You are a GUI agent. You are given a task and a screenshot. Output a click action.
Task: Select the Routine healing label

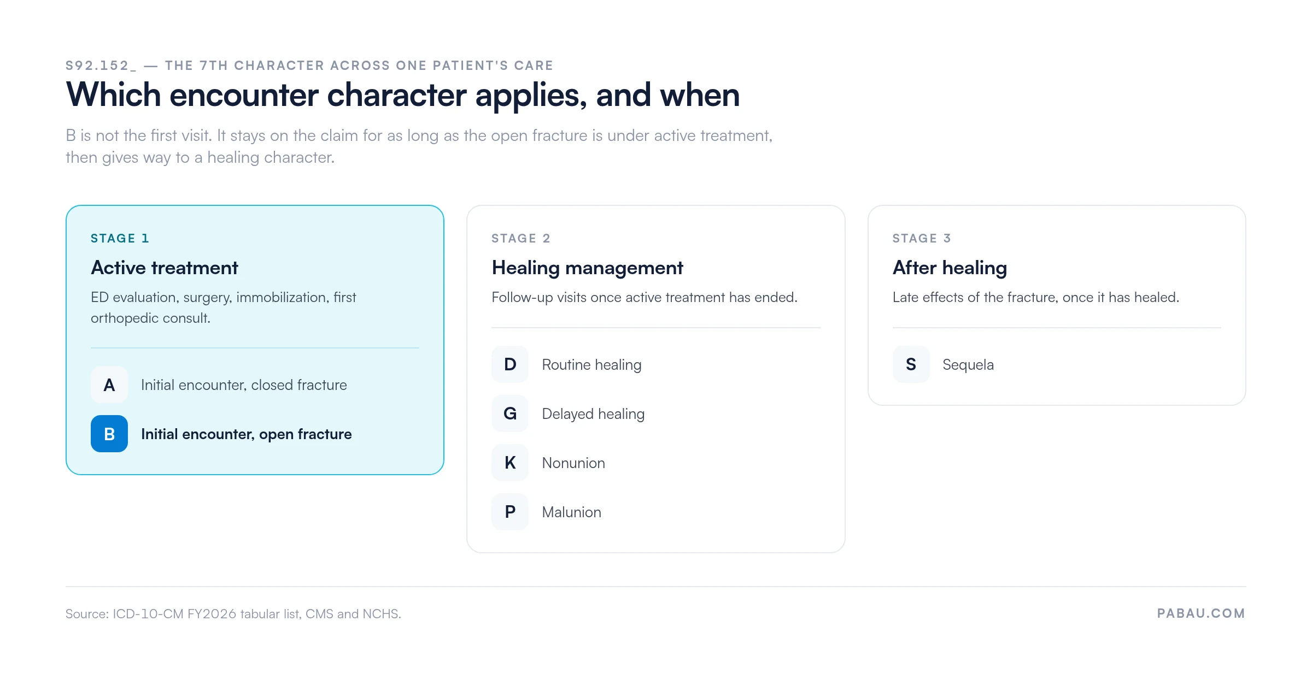[x=591, y=365]
